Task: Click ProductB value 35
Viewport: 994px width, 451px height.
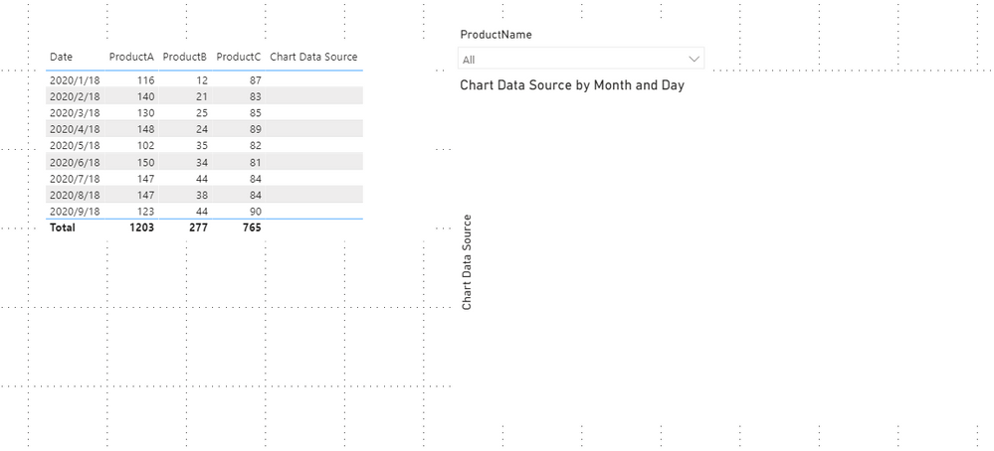Action: [x=202, y=145]
